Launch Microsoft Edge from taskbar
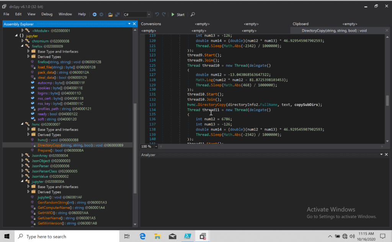The image size is (392, 242). pyautogui.click(x=142, y=236)
